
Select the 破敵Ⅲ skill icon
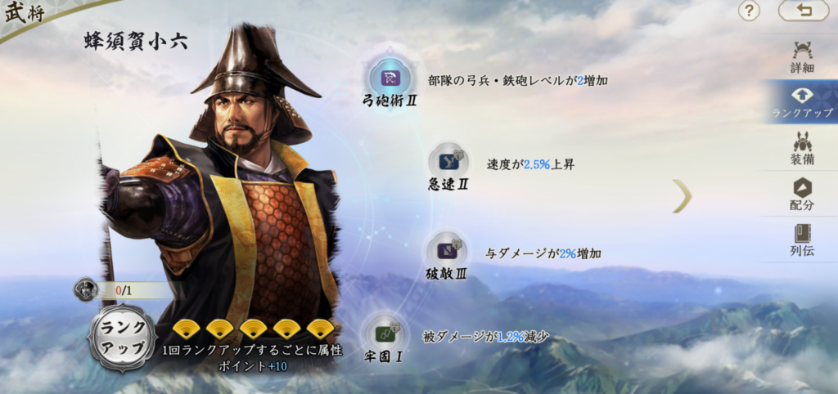click(447, 250)
